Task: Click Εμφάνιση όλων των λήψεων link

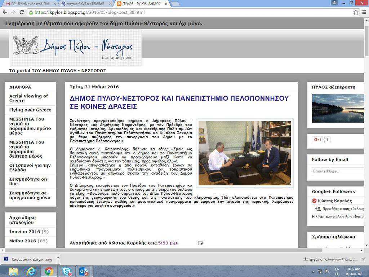Action: [x=333, y=259]
